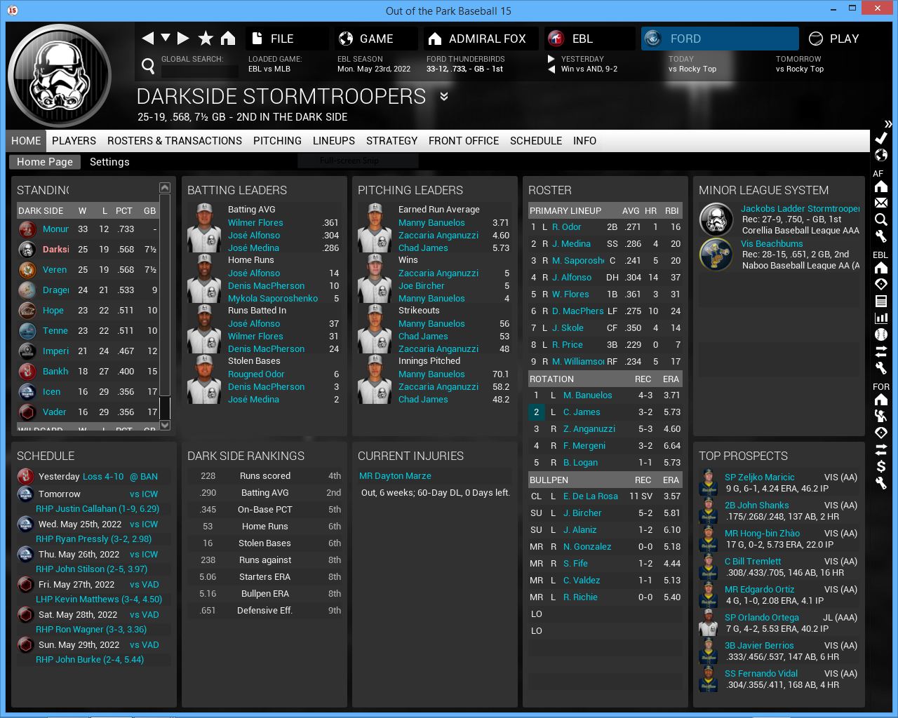Screen dimensions: 898x718
Task: Click the bookmarks star icon
Action: tap(206, 39)
